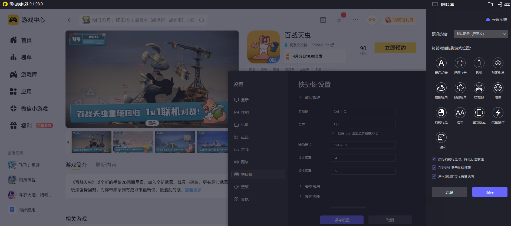The height and width of the screenshot is (226, 511).
Task: Click the 迷你模式 shortcut field
Action: 363,145
